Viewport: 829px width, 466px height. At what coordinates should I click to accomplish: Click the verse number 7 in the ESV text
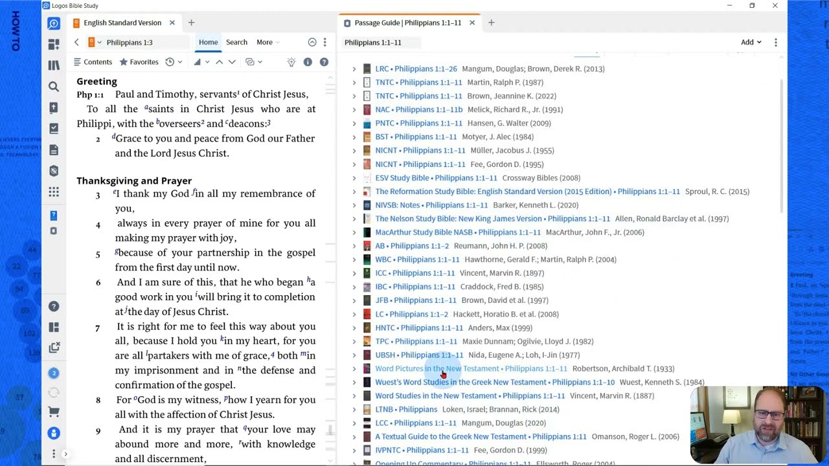tap(98, 328)
